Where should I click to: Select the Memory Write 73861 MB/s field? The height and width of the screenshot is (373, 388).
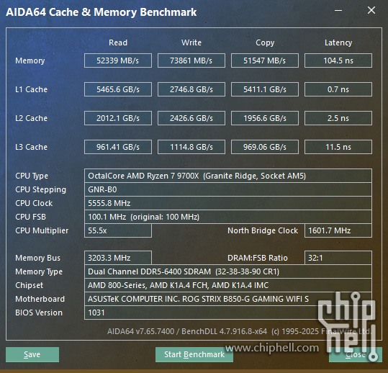(191, 60)
